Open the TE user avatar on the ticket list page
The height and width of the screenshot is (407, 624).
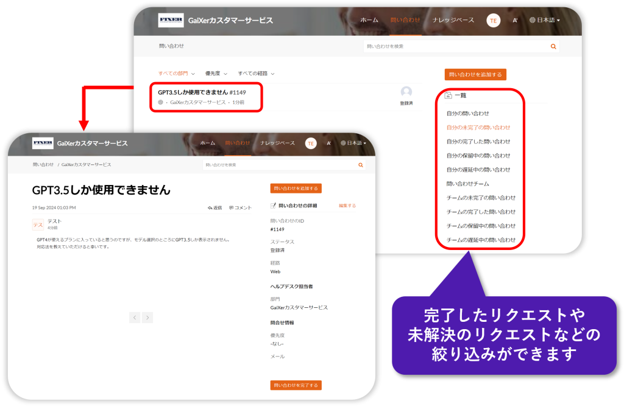493,21
